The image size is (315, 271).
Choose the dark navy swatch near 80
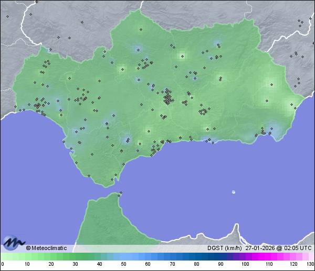[x=196, y=256]
